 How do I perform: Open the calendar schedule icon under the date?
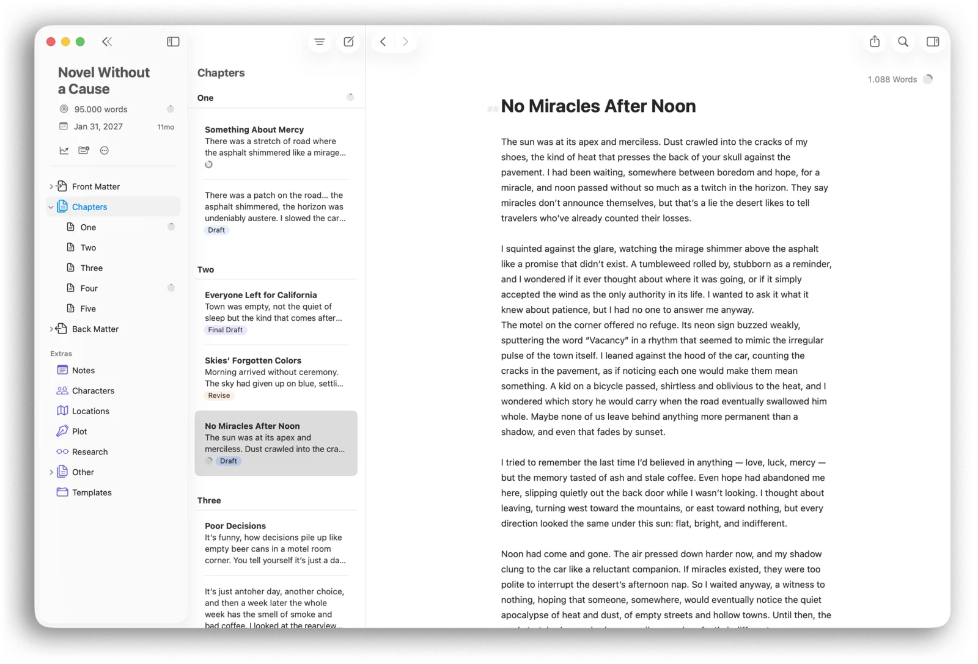coord(84,150)
